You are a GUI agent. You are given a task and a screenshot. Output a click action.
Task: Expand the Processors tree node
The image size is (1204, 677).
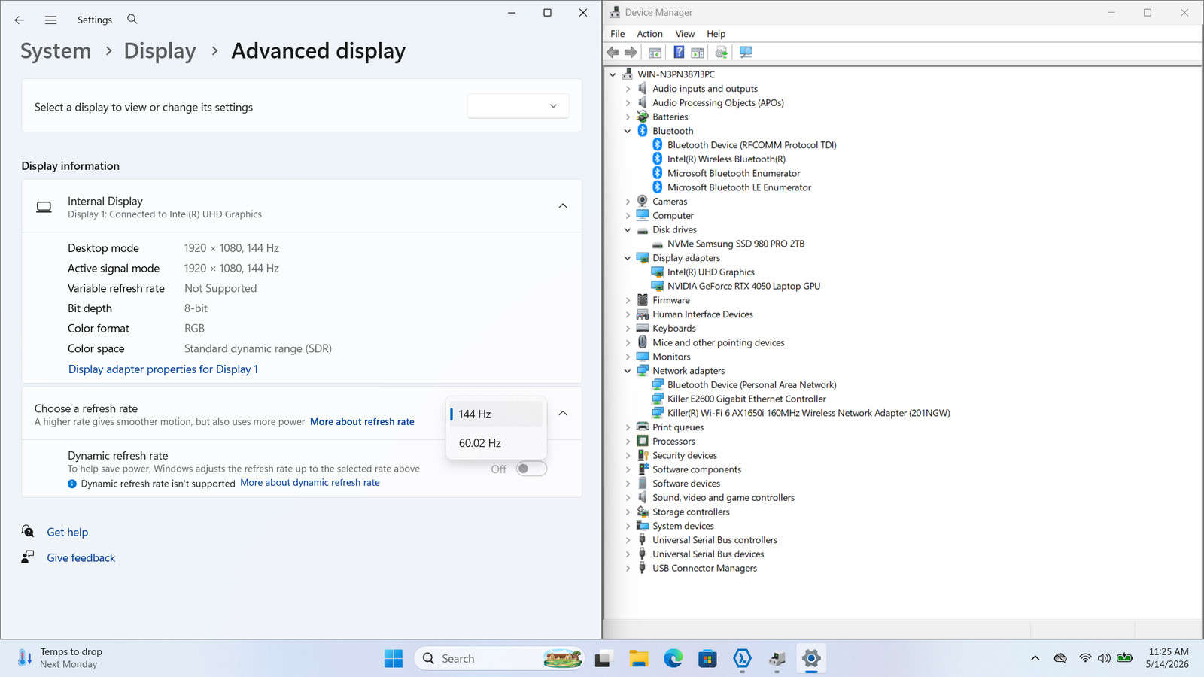click(628, 442)
